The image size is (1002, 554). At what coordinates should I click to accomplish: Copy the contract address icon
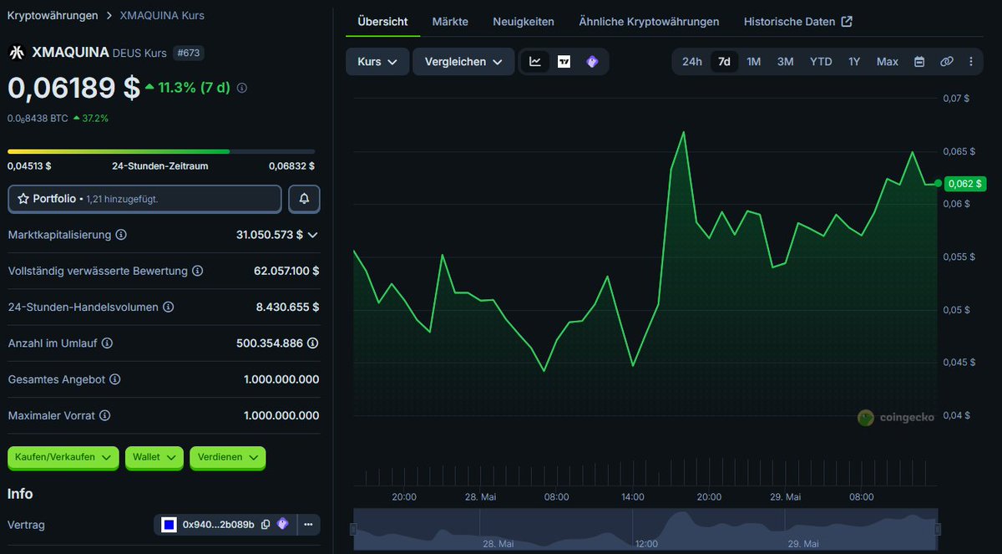click(266, 525)
